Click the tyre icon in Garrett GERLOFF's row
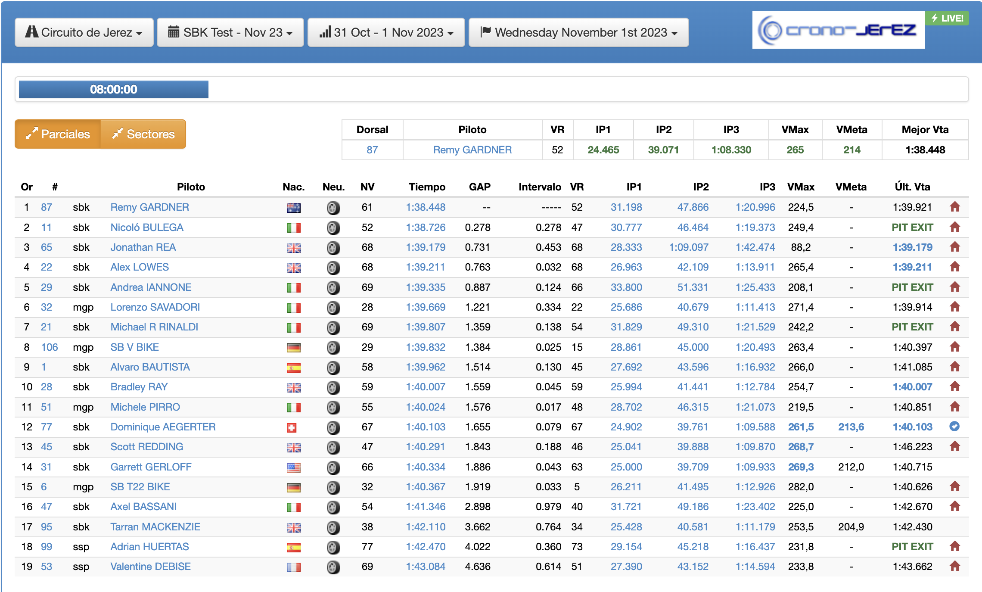The image size is (982, 592). click(x=333, y=467)
